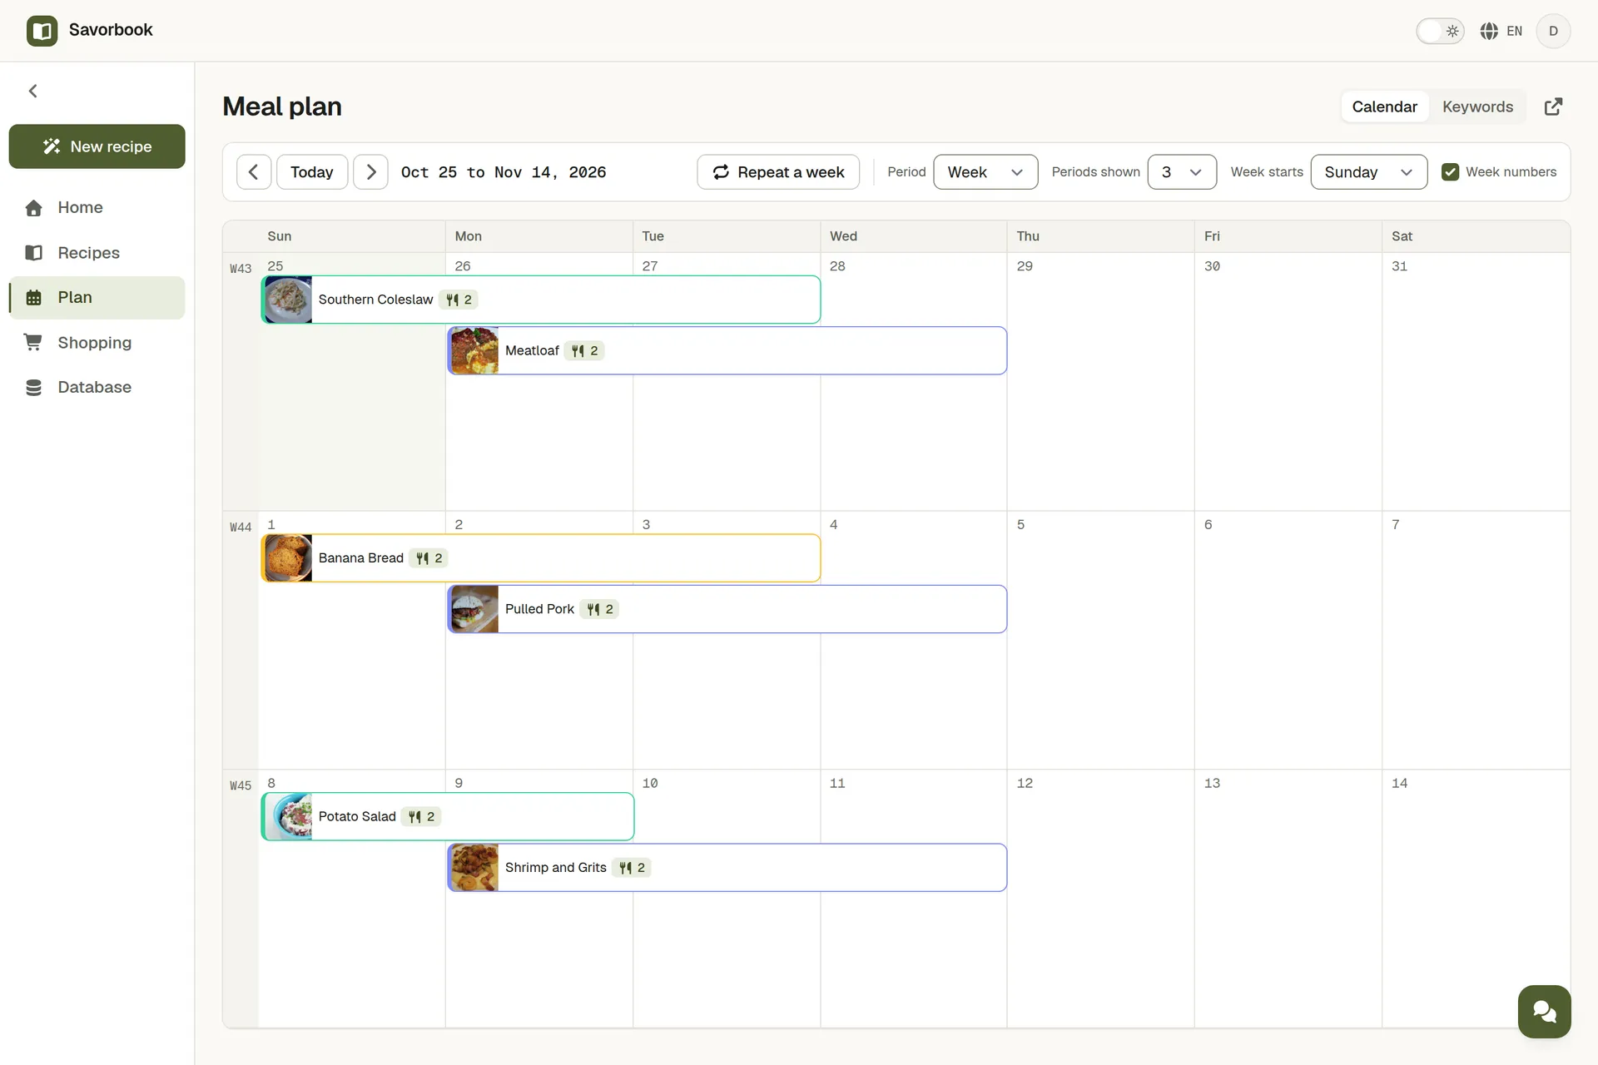Image resolution: width=1598 pixels, height=1065 pixels.
Task: Open the EN language selector
Action: point(1501,31)
